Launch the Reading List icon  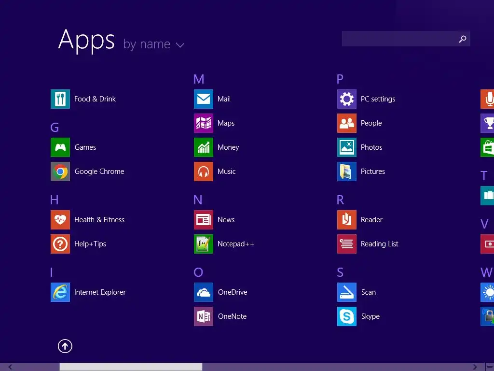pyautogui.click(x=347, y=244)
